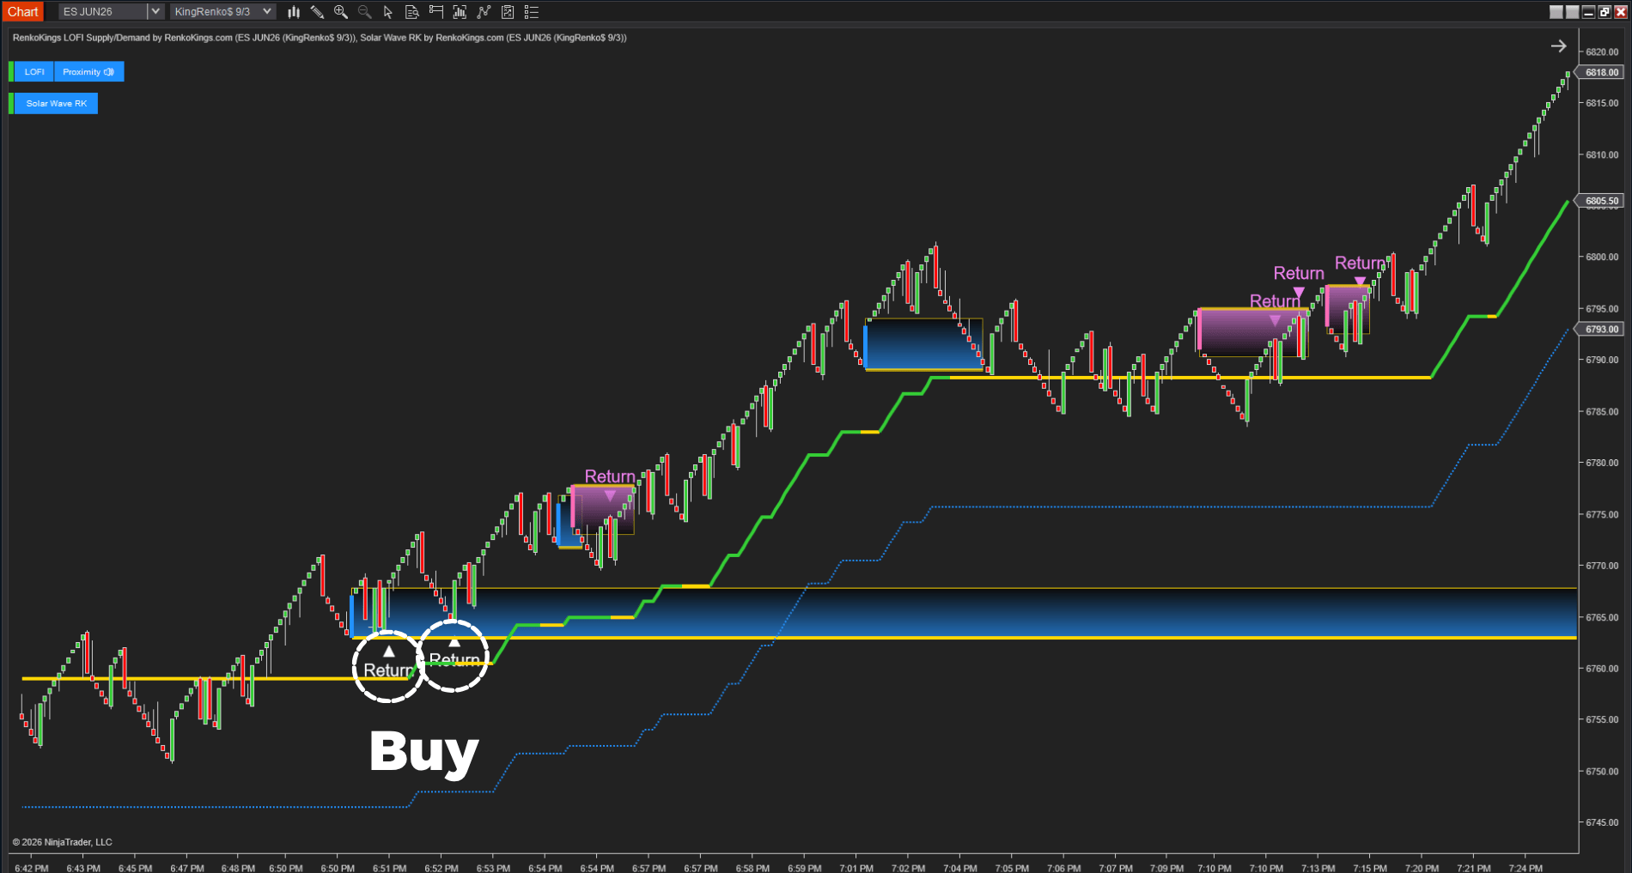Select the drawing tools pencil icon
The image size is (1632, 873).
pos(317,12)
